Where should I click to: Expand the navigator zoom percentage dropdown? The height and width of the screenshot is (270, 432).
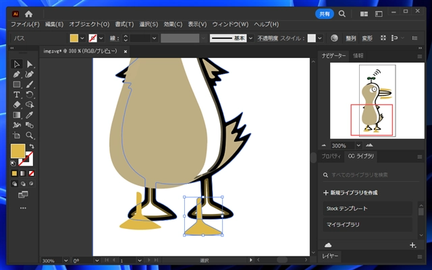point(352,145)
